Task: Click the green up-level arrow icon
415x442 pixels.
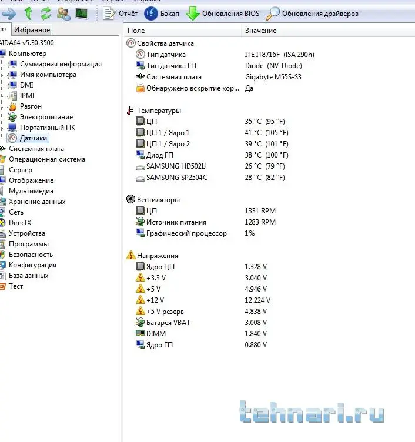Action: click(28, 14)
